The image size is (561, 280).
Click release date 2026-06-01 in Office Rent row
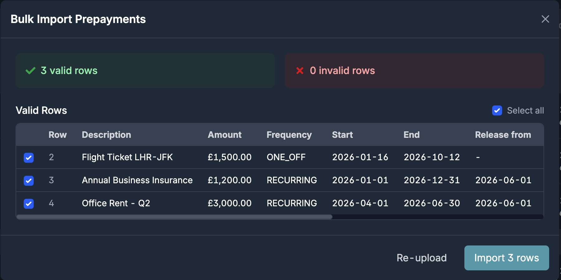click(503, 203)
